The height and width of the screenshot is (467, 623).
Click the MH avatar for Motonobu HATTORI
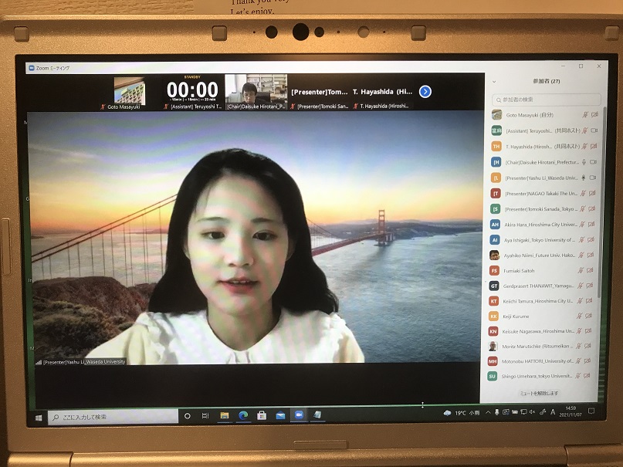coord(493,361)
